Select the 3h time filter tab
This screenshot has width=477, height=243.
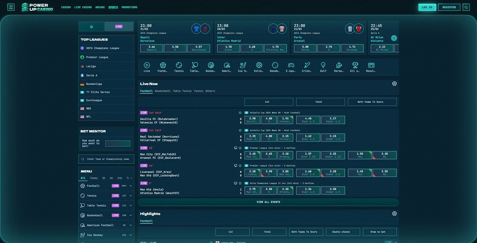[104, 178]
